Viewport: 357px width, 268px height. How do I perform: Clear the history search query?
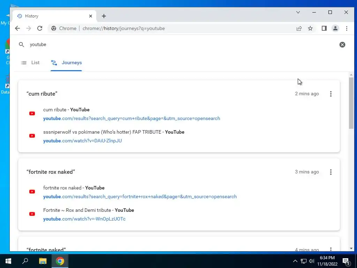coord(342,45)
